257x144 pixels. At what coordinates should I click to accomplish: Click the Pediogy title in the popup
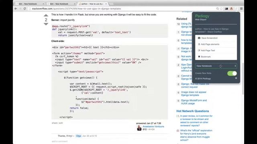pyautogui.click(x=202, y=16)
